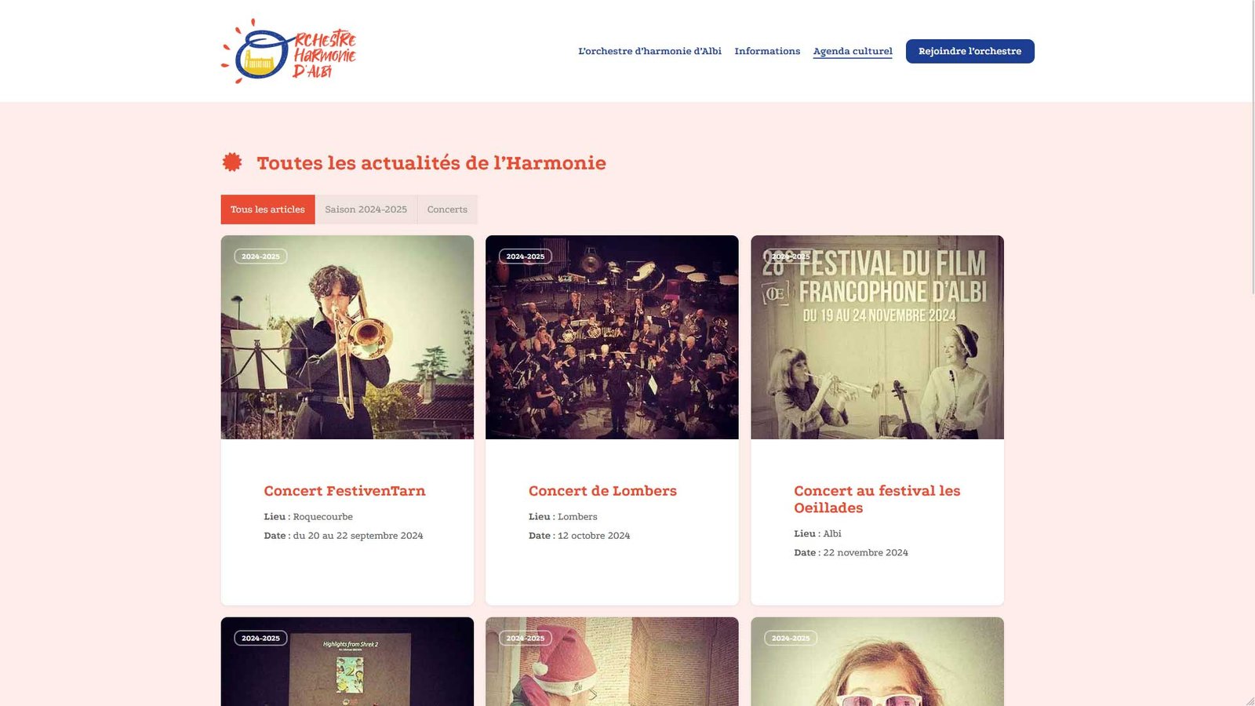1255x706 pixels.
Task: Select the Tous les articles filter tab
Action: click(x=267, y=209)
